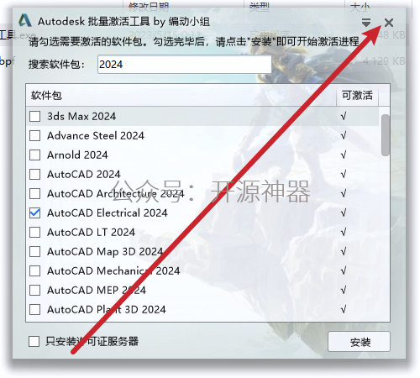Tick AutoCAD MEP 2024 checkbox
Image resolution: width=420 pixels, height=378 pixels.
(x=34, y=290)
